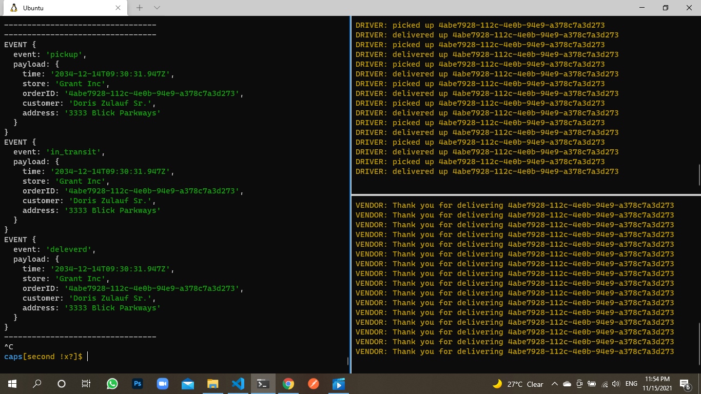This screenshot has height=394, width=701.
Task: Open File Explorer
Action: tap(213, 384)
